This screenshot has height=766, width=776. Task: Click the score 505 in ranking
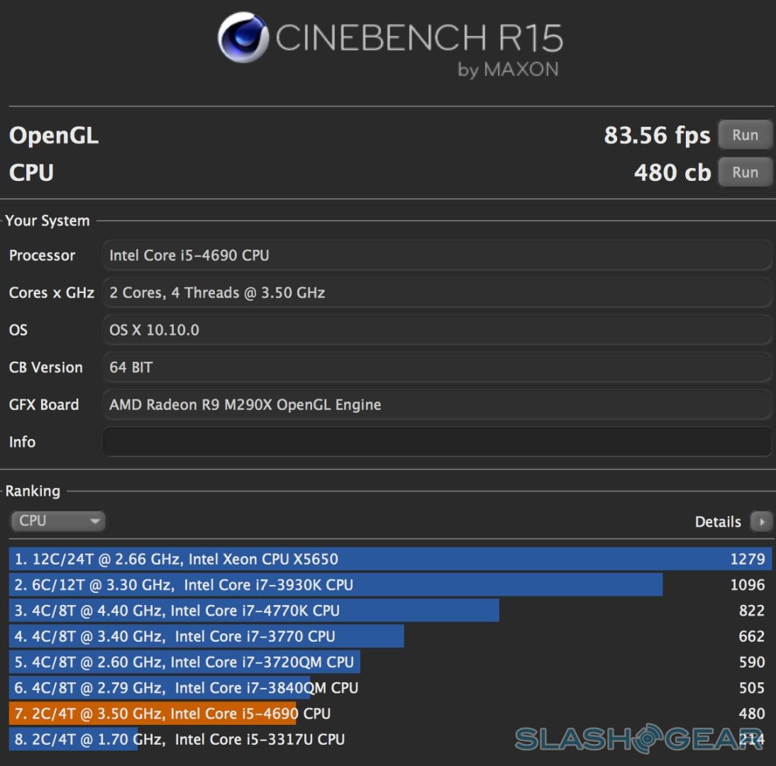tap(752, 688)
